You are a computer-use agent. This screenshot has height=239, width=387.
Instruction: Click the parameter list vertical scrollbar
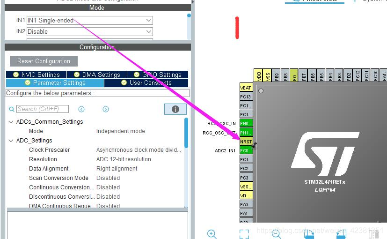186,133
